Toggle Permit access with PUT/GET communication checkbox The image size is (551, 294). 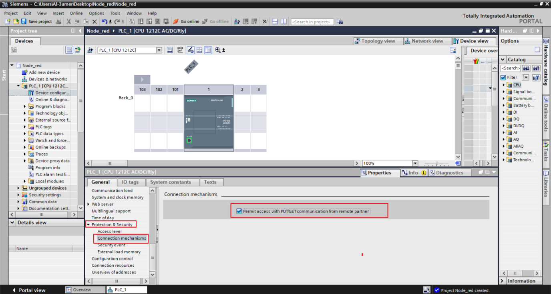tap(239, 211)
